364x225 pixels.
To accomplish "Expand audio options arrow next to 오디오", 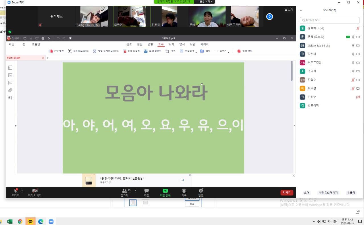I will point(22,191).
